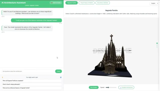
Task: Click the 'You might want to ask' label
Action: click(x=32, y=77)
